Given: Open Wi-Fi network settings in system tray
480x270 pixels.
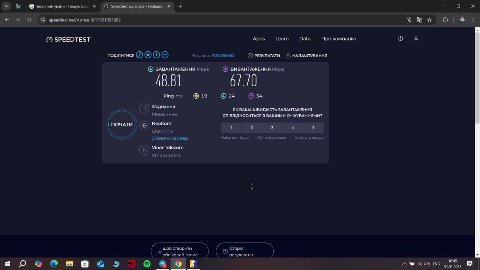Looking at the screenshot, I should pyautogui.click(x=420, y=264).
